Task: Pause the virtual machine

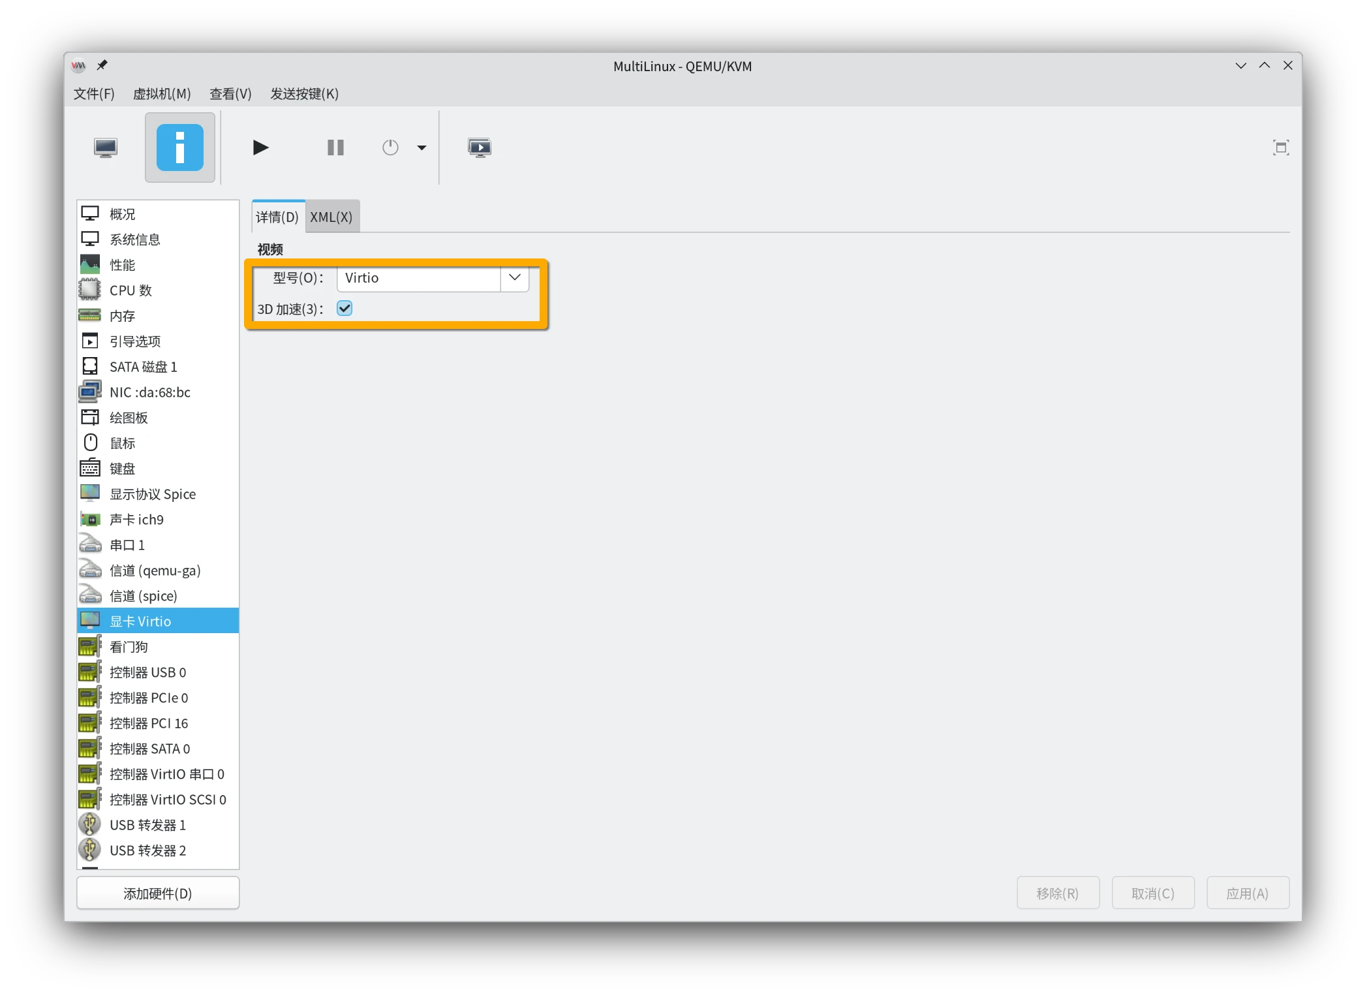Action: (x=335, y=148)
